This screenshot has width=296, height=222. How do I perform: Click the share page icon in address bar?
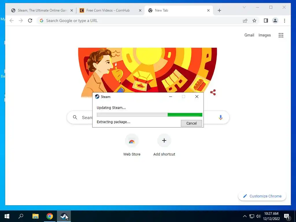pos(245,21)
